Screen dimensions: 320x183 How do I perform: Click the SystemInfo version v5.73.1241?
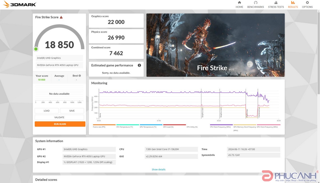pos(254,155)
